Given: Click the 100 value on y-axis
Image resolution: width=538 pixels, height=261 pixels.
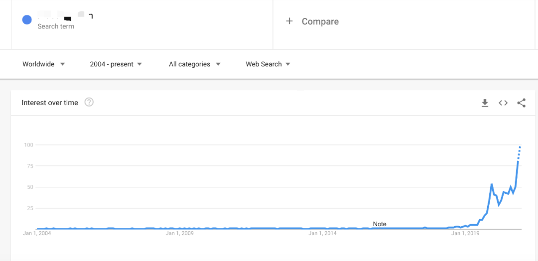Looking at the screenshot, I should point(28,145).
